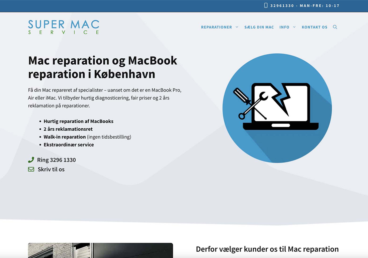
Task: Open the search magnifier icon
Action: click(x=335, y=27)
